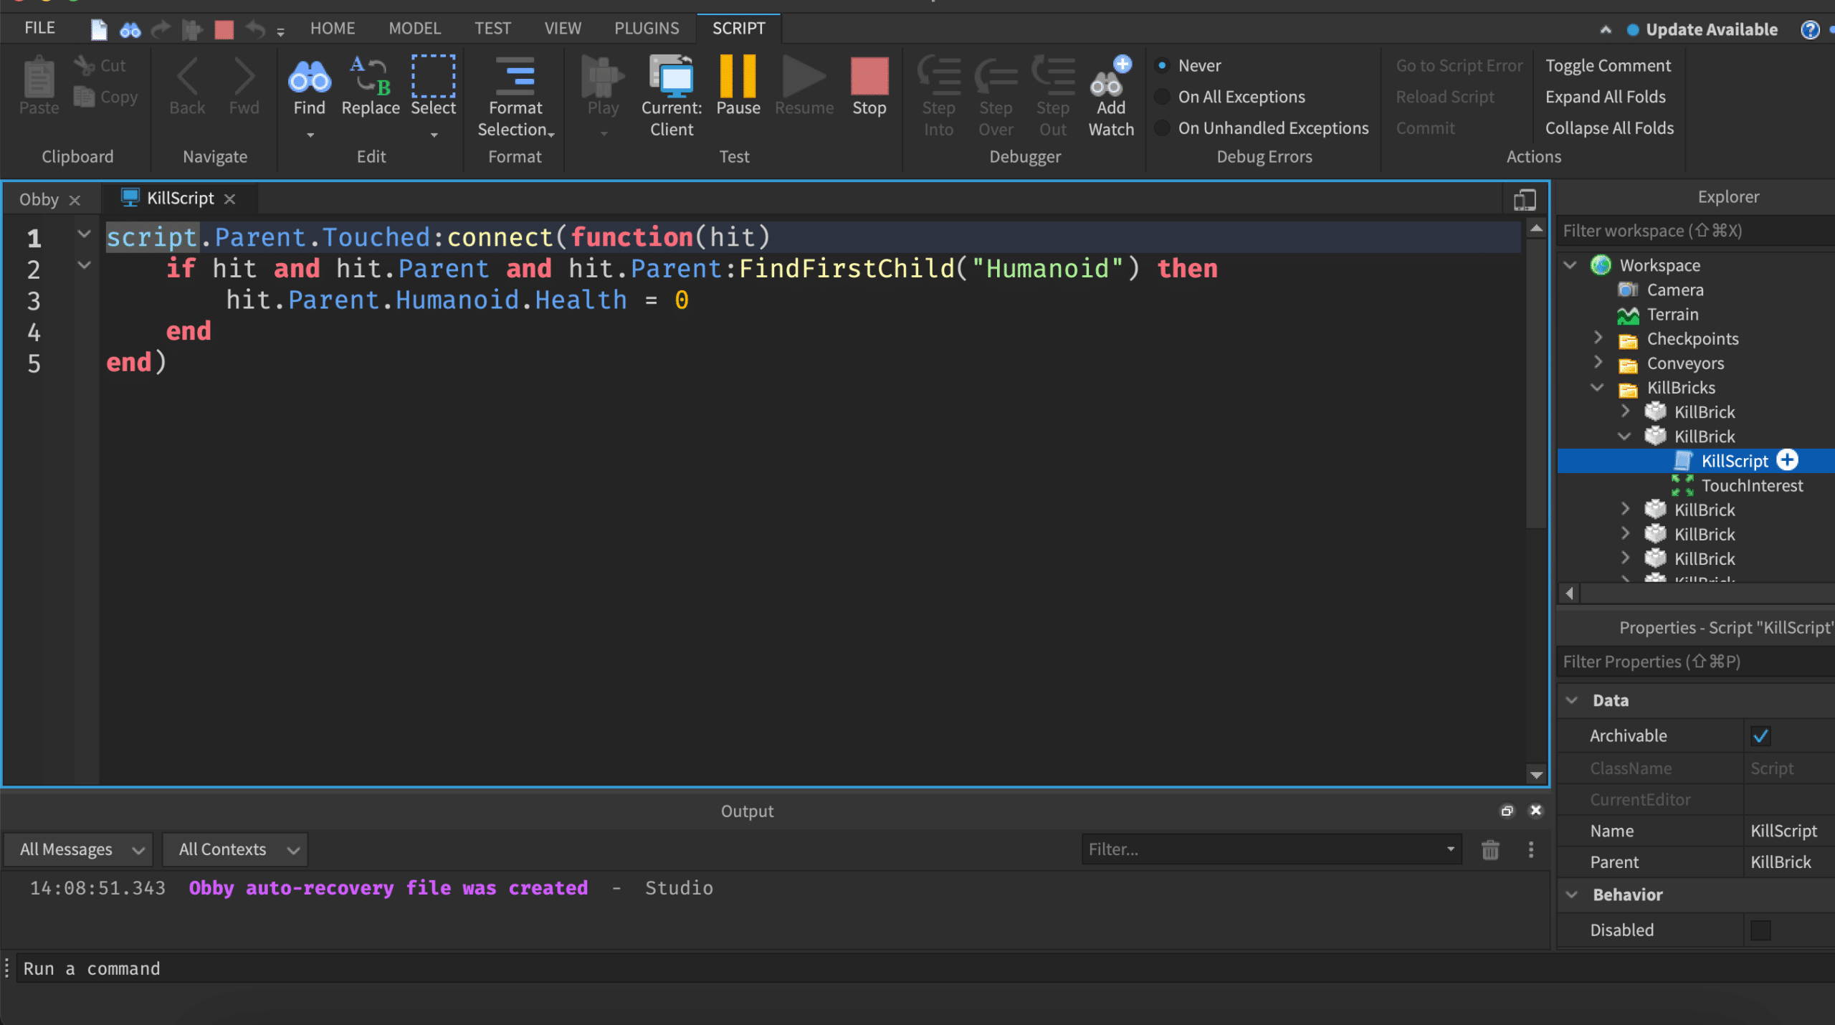Image resolution: width=1835 pixels, height=1025 pixels.
Task: Open the SCRIPT ribbon tab
Action: (x=738, y=28)
